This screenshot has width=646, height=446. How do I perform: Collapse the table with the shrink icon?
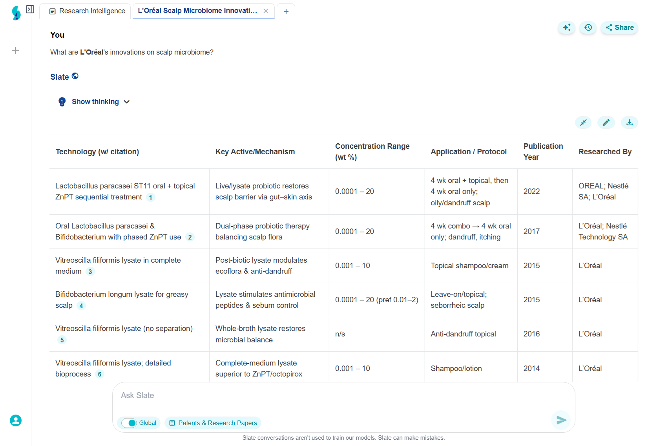(583, 122)
